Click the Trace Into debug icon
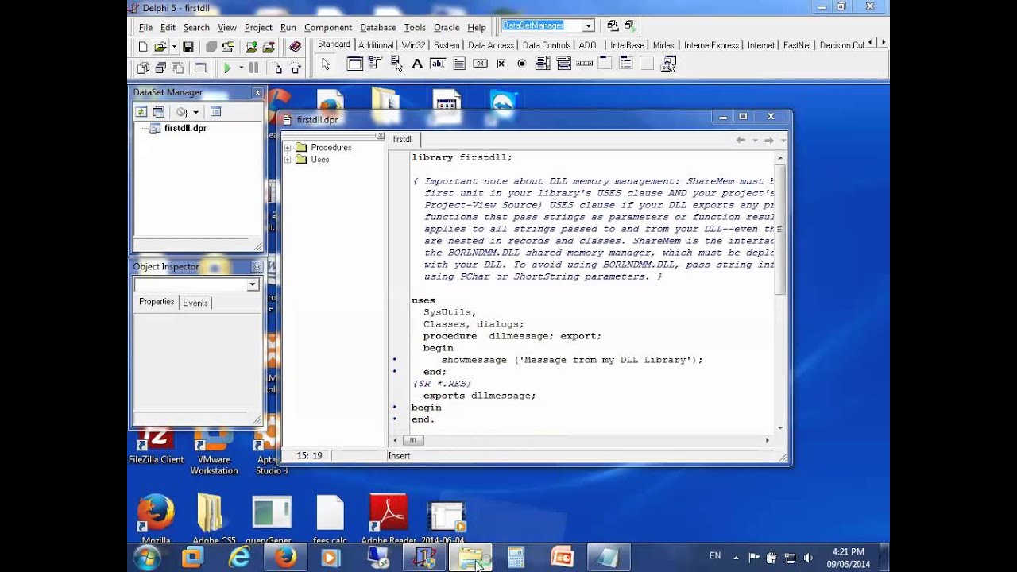 click(x=278, y=68)
